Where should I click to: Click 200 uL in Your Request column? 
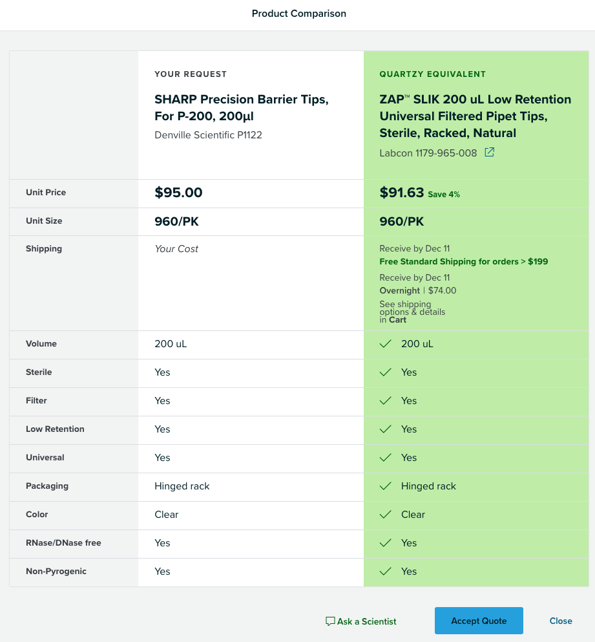click(x=171, y=344)
